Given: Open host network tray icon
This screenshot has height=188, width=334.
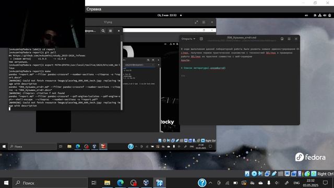Looking at the screenshot, I should click(228, 183).
